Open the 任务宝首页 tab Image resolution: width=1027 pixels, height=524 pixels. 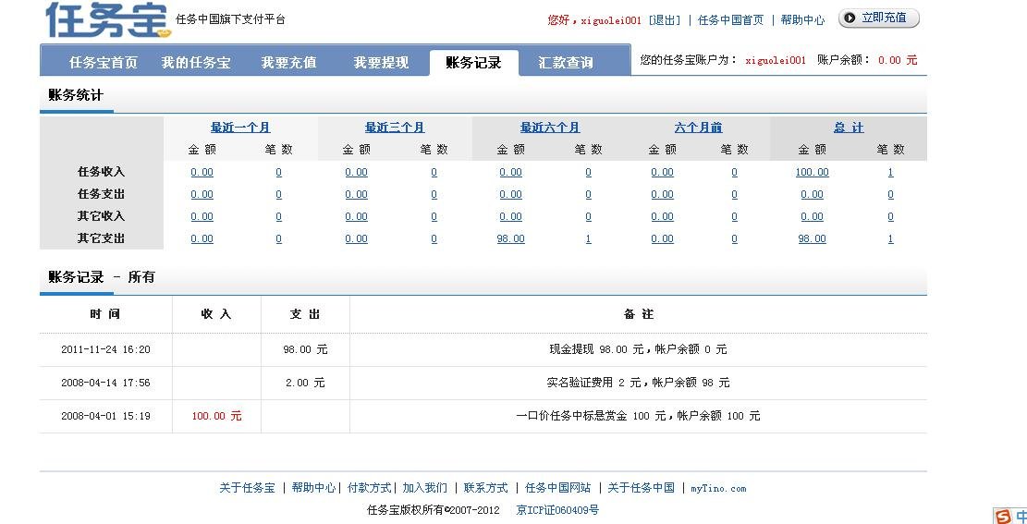tap(104, 63)
